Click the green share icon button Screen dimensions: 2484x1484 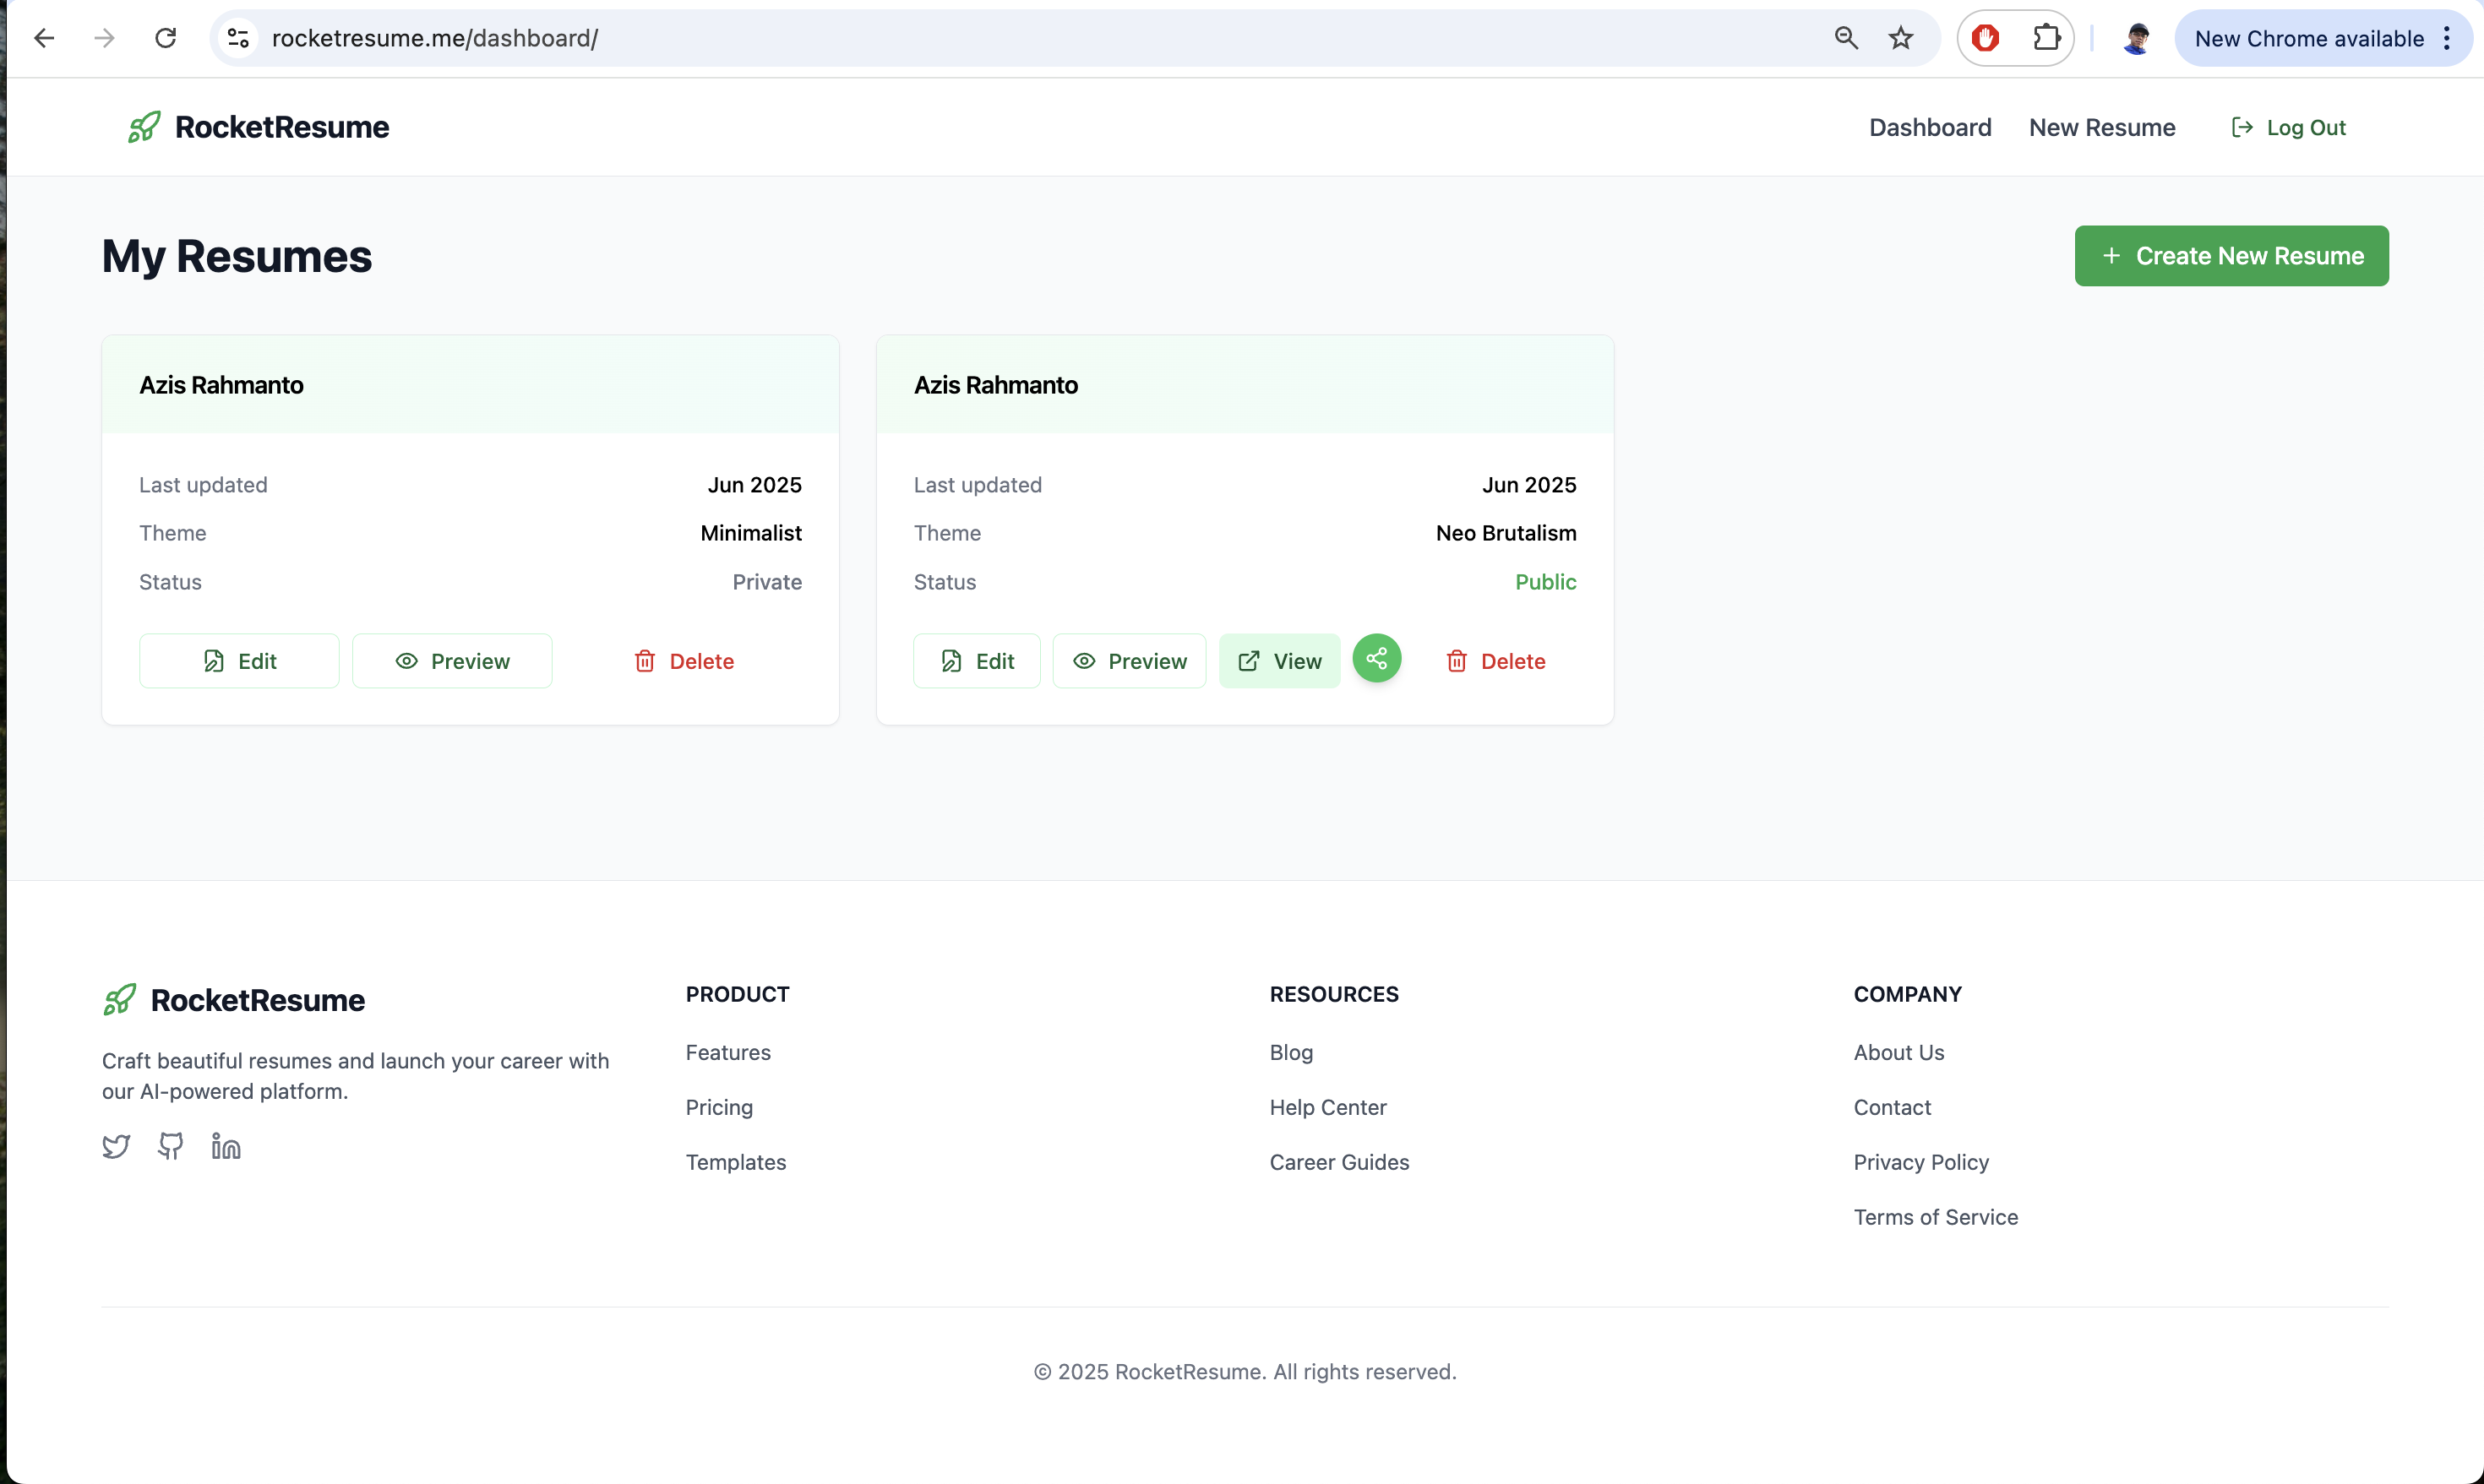click(1376, 659)
